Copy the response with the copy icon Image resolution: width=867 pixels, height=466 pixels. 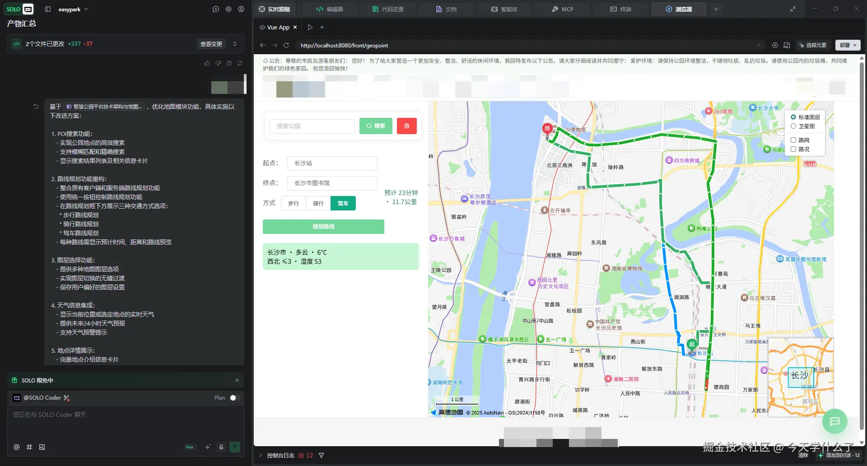(x=229, y=63)
